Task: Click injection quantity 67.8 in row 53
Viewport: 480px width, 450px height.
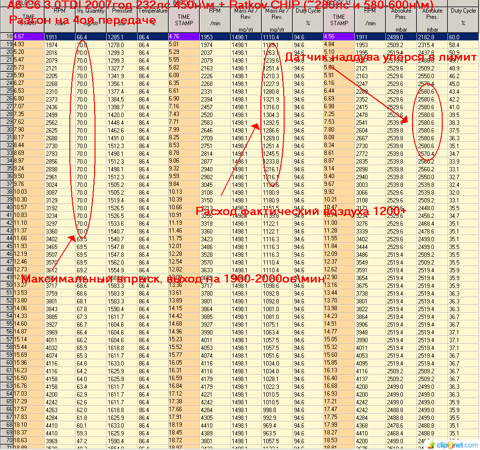Action: click(91, 309)
